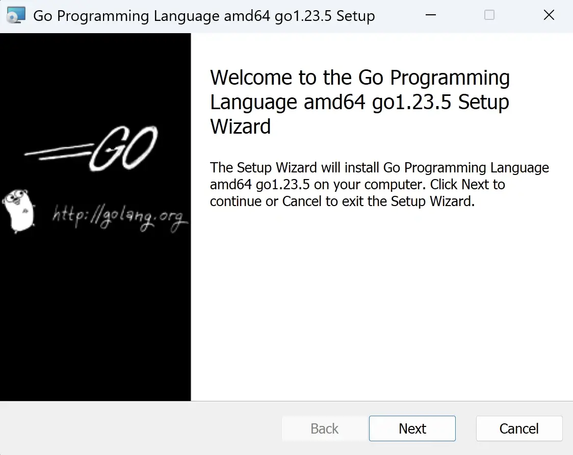Click Next to continue setup

click(x=412, y=428)
